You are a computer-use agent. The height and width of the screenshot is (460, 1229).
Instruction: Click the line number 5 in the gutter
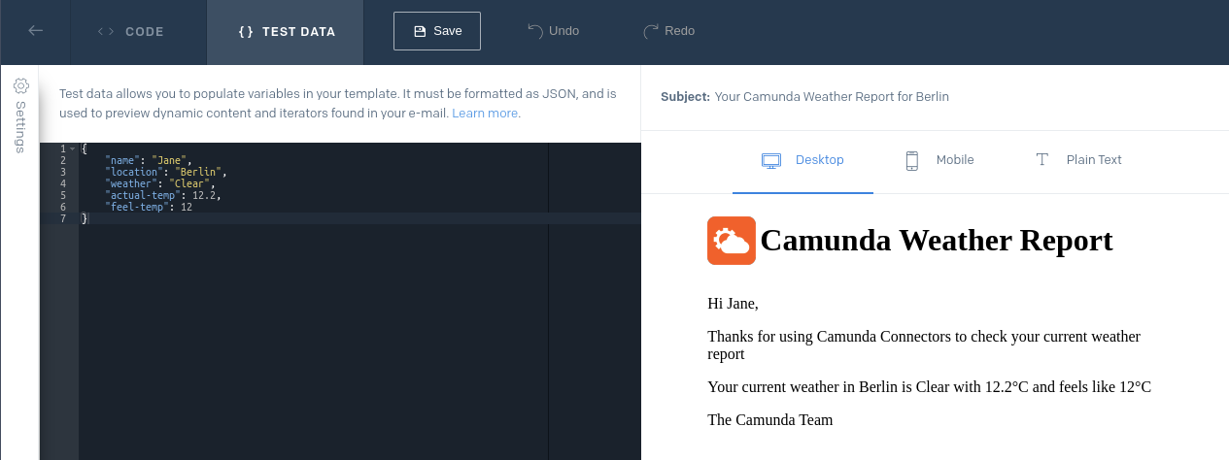[x=63, y=195]
